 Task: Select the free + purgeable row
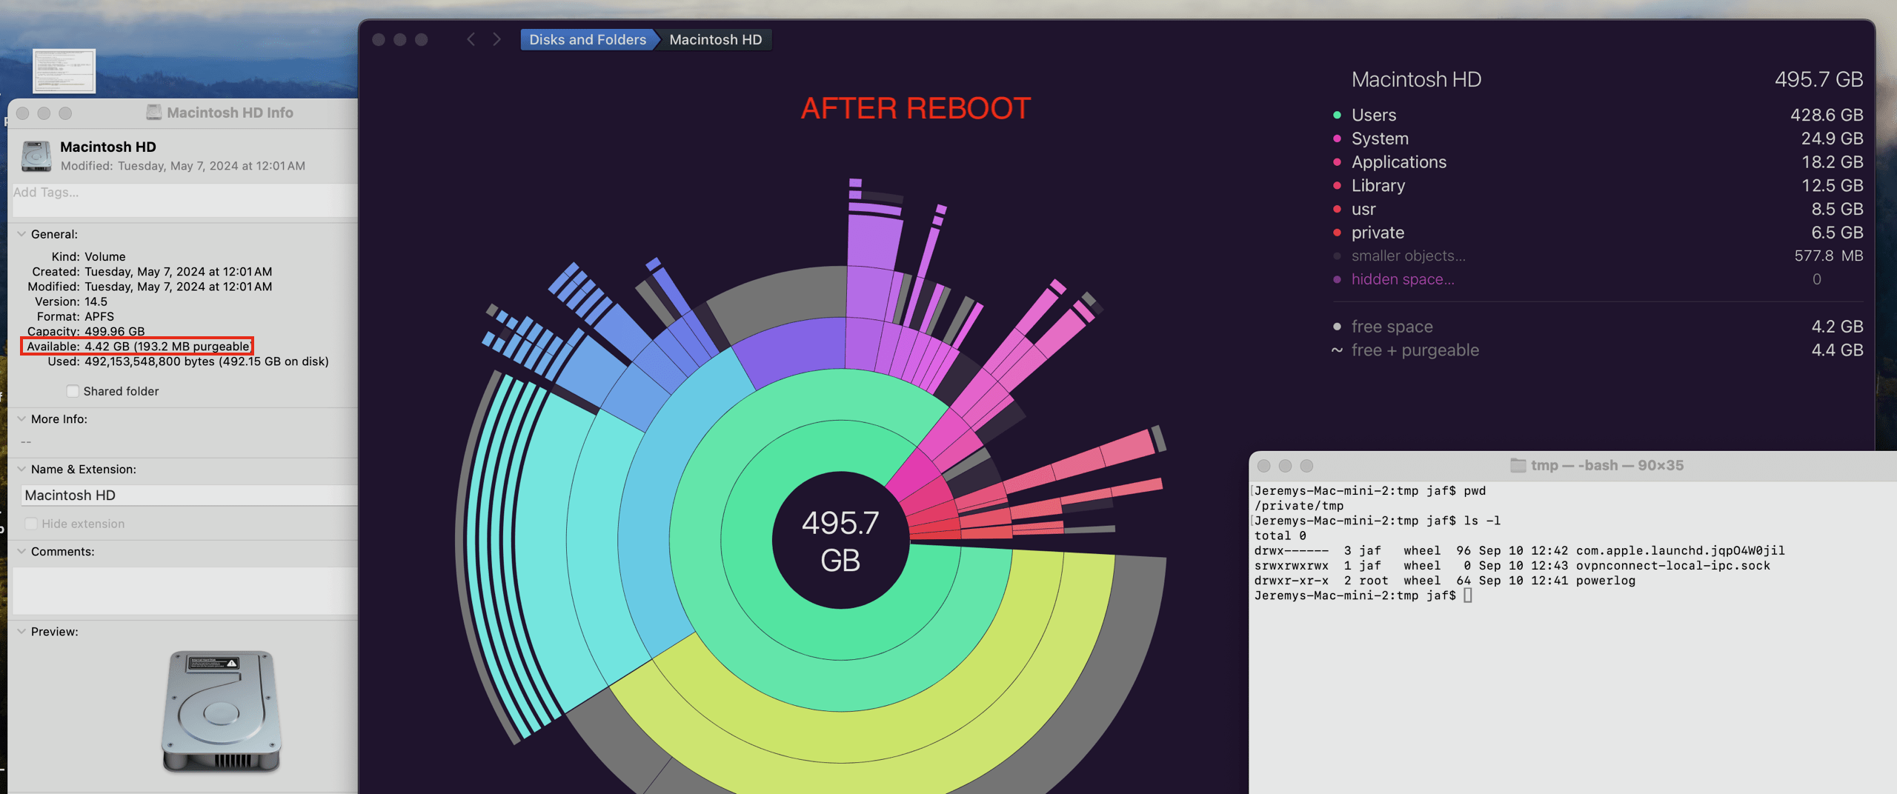point(1598,350)
